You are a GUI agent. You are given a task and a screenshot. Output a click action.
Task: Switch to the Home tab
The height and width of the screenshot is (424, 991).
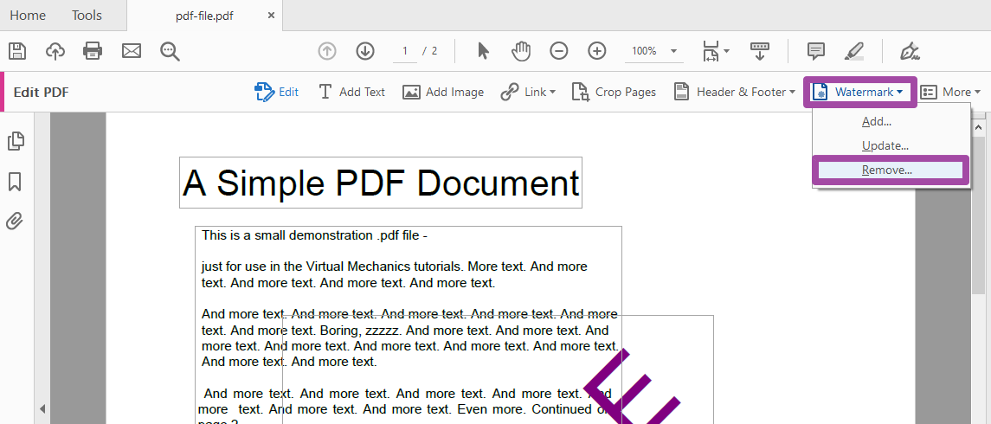28,16
